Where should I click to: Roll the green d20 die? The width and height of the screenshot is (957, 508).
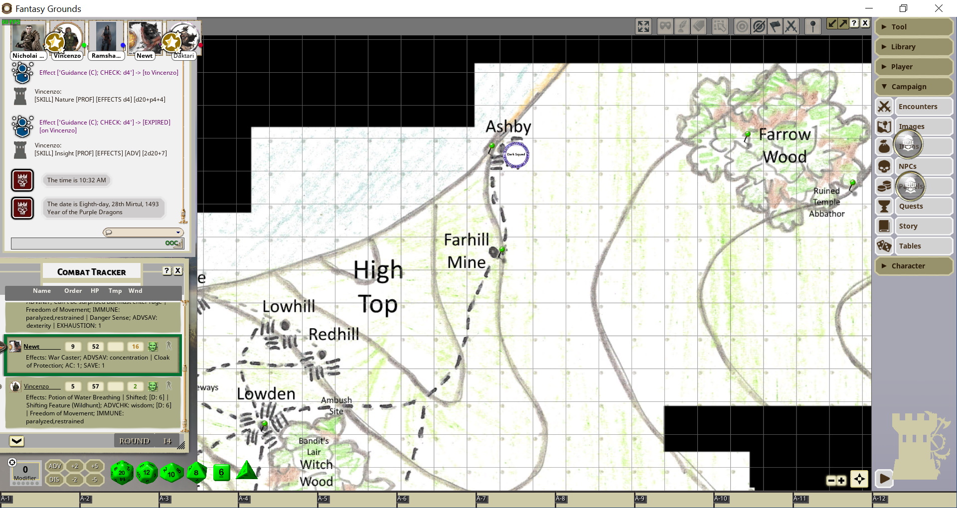[122, 472]
